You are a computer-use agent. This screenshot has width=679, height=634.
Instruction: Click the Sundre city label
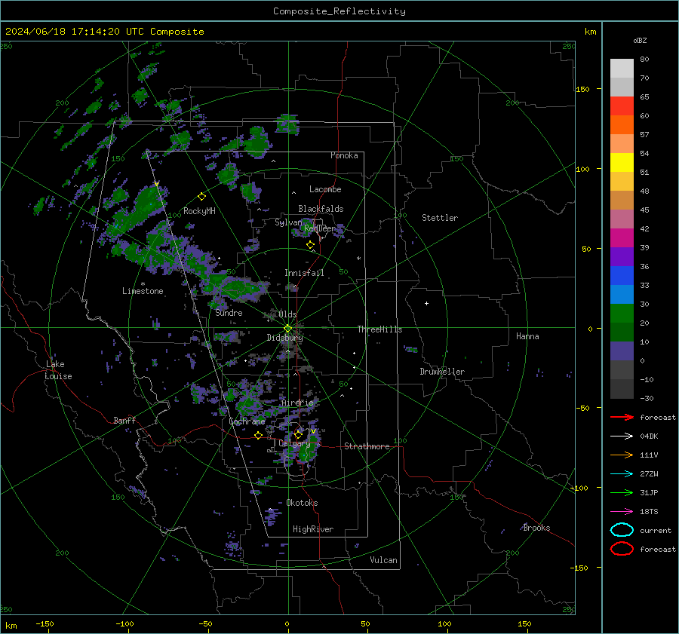point(229,313)
